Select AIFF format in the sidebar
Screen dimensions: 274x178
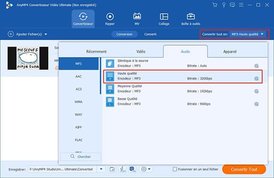coord(79,127)
